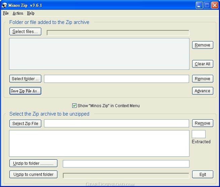Click inside the zip file path field

tap(117, 123)
